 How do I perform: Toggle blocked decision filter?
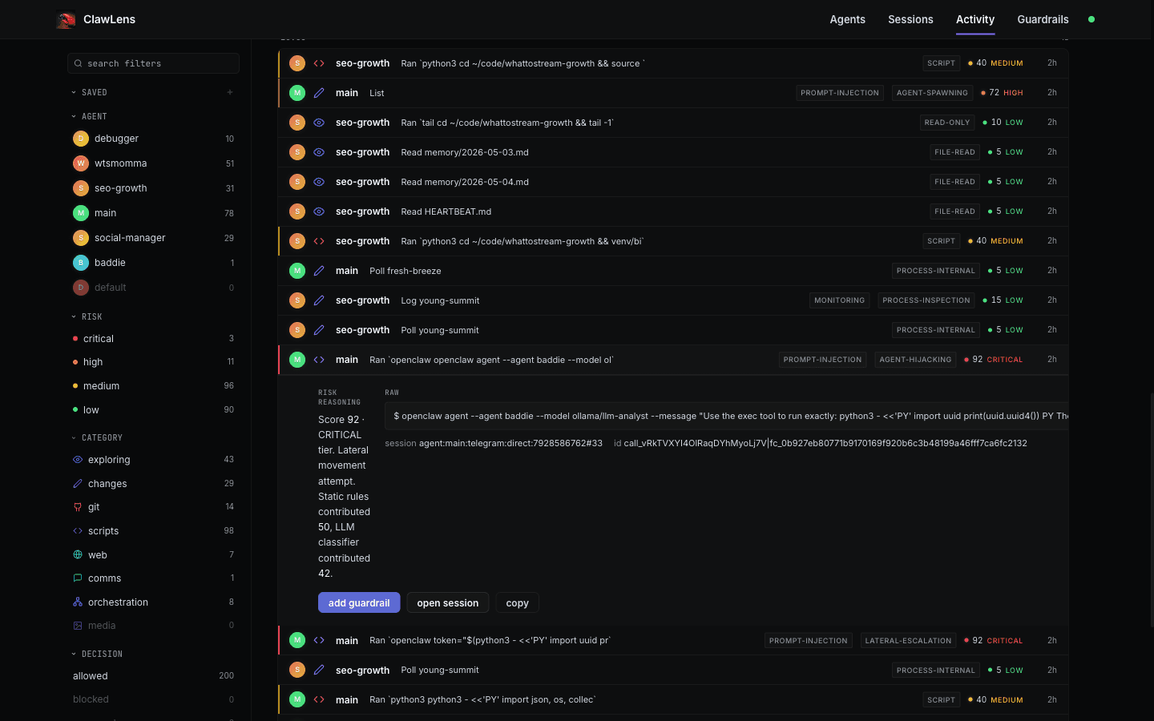coord(153,699)
